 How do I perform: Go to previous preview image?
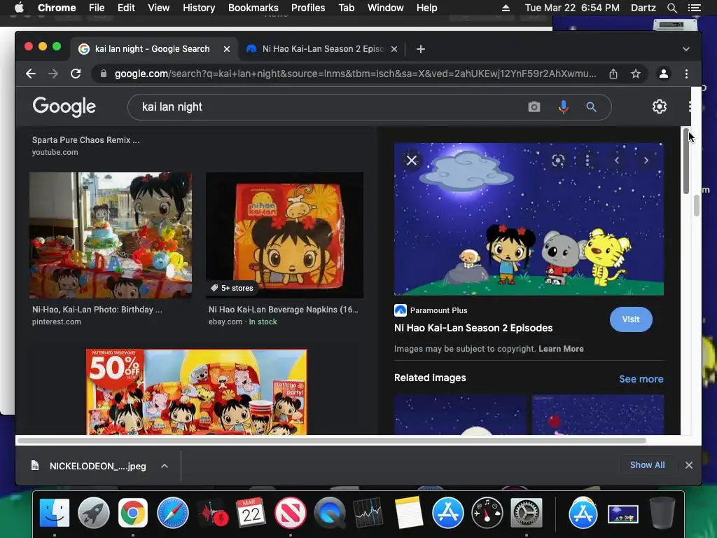[616, 160]
